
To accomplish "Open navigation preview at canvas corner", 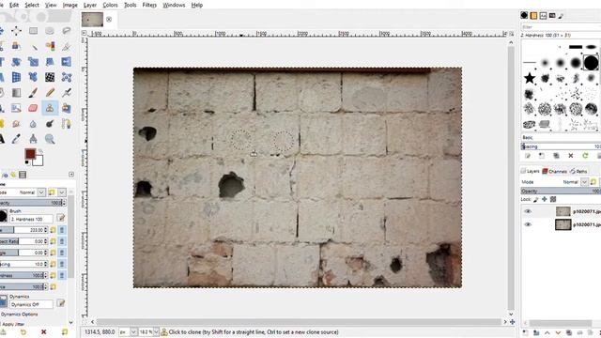I will (512, 322).
